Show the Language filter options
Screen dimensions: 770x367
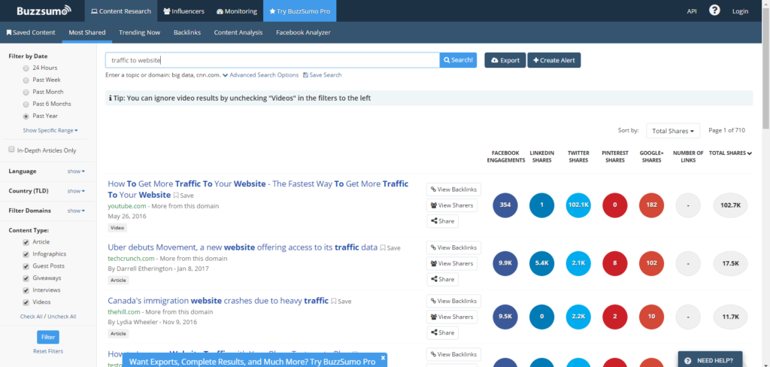[x=76, y=171]
